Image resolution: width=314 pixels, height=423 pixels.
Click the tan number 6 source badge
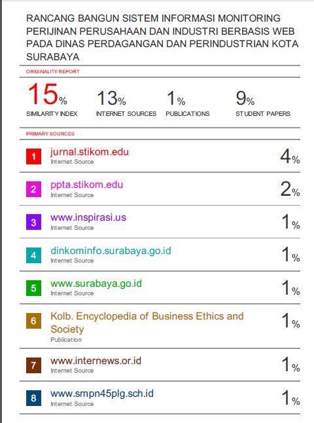[x=33, y=321]
